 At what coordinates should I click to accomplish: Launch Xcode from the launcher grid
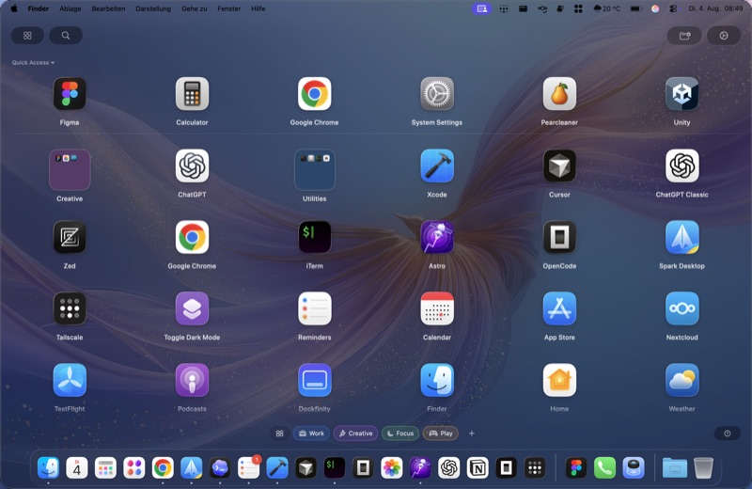[437, 166]
